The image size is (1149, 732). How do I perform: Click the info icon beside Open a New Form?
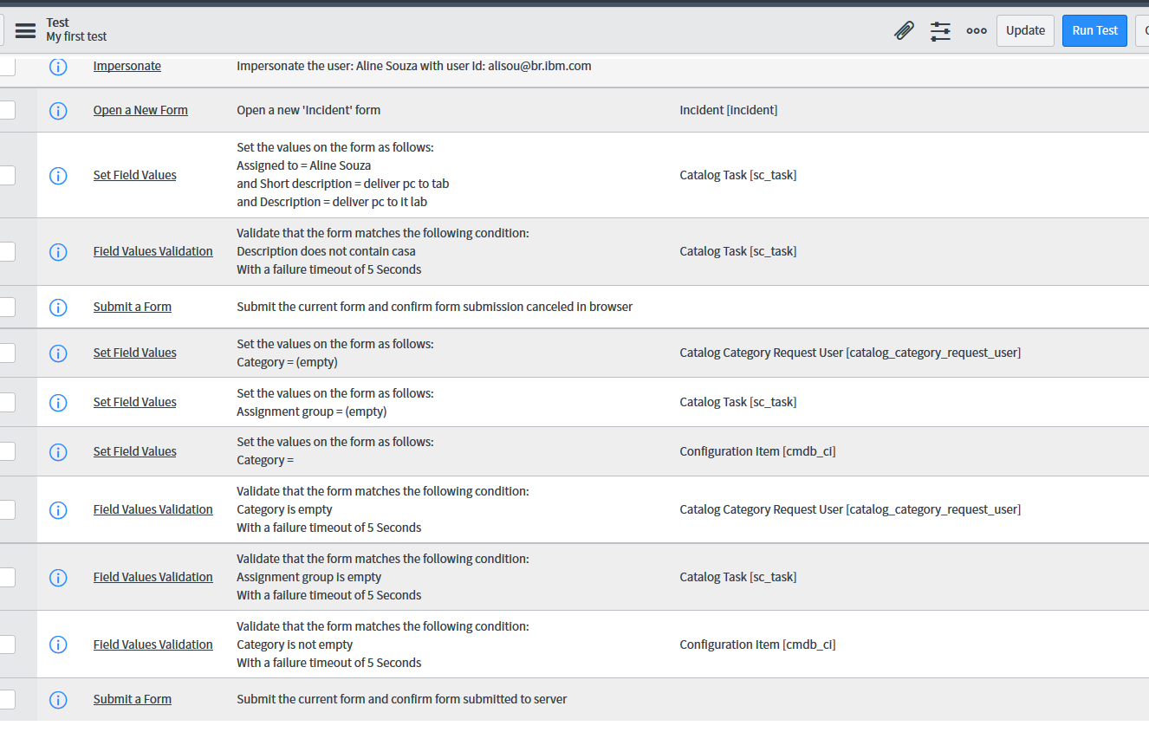point(58,110)
